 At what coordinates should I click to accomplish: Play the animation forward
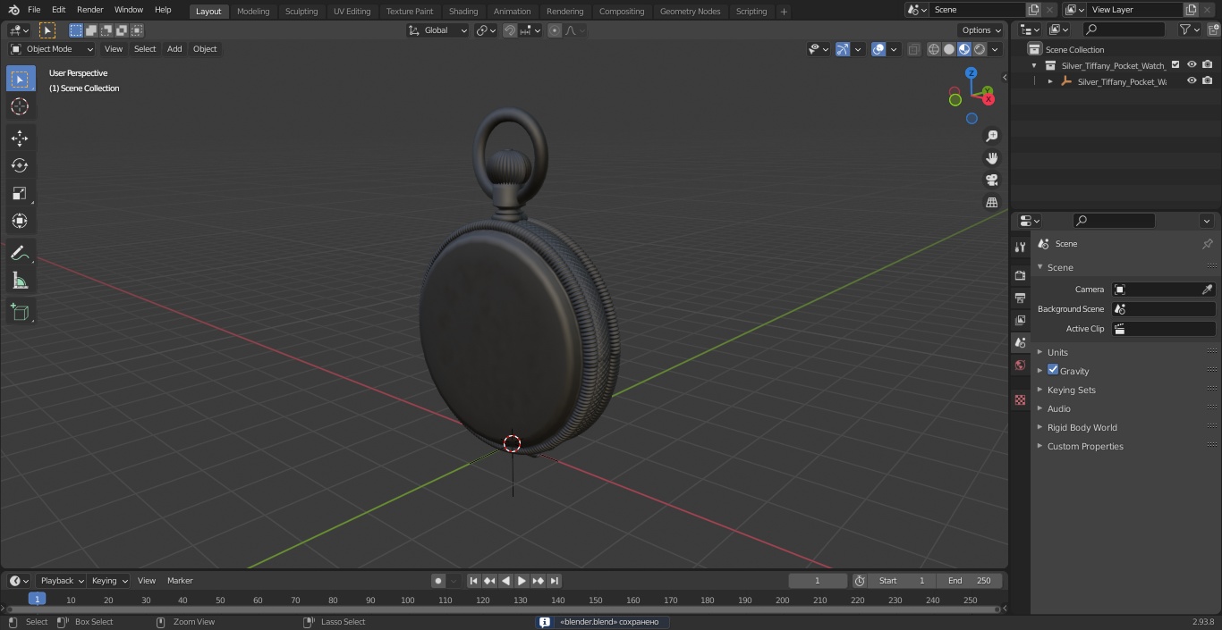coord(522,581)
